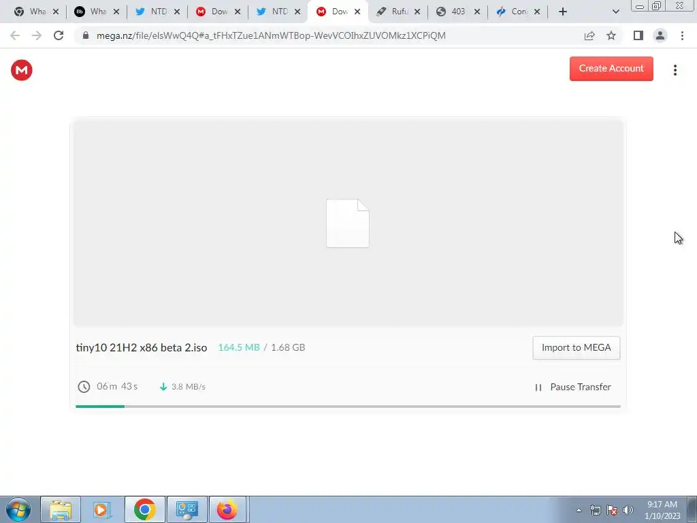Open a new tab with plus button
Image resolution: width=697 pixels, height=523 pixels.
[563, 12]
